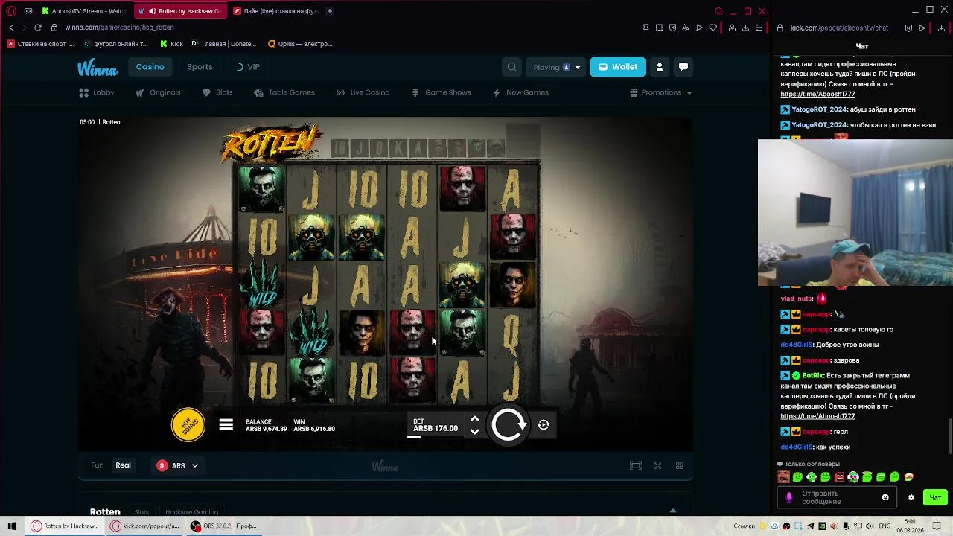The width and height of the screenshot is (953, 536).
Task: Click the browser snapshot icon
Action: click(x=659, y=28)
